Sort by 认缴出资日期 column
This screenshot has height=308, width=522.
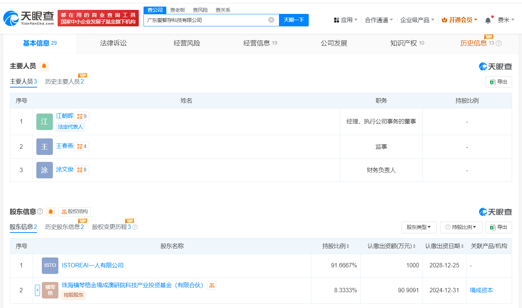click(444, 246)
